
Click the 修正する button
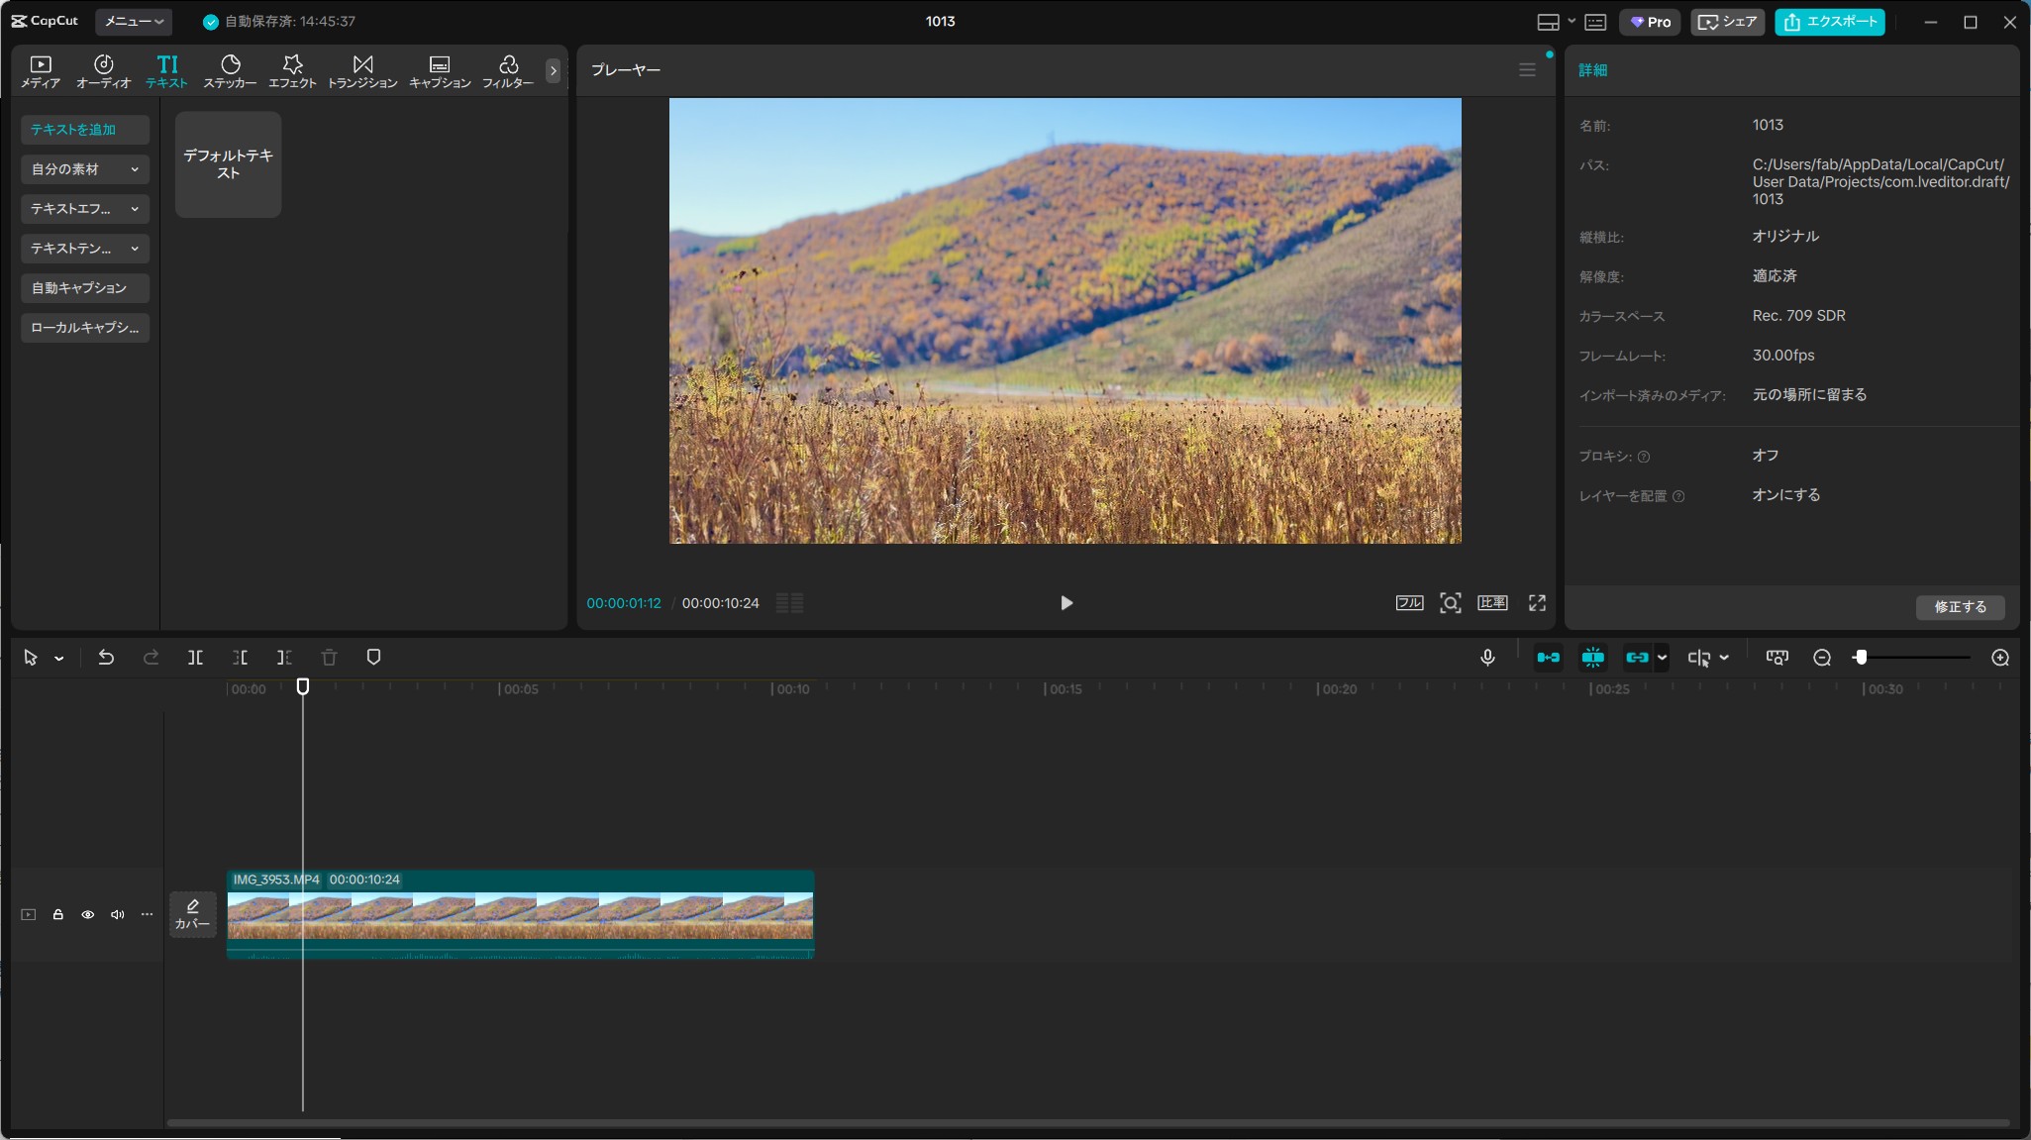pos(1960,607)
